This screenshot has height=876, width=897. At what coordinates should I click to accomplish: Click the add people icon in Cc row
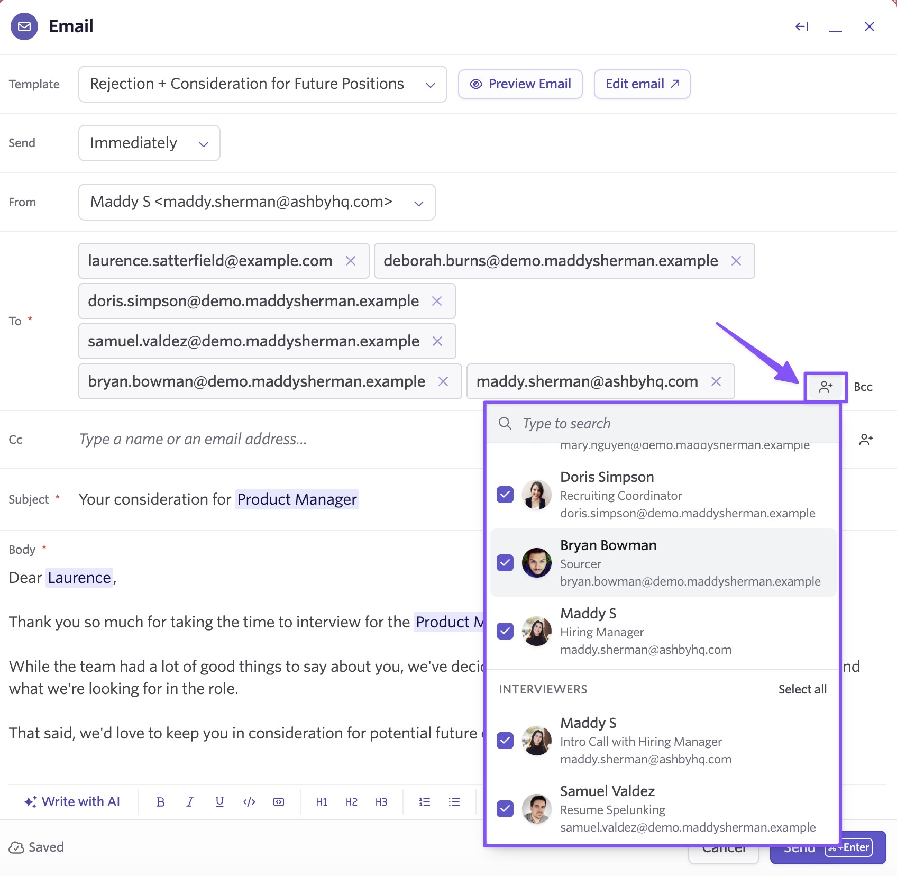tap(865, 440)
